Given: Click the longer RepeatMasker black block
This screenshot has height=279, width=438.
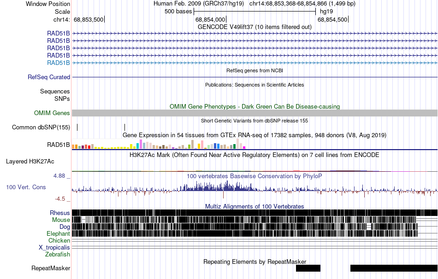Looking at the screenshot, I should pos(394,268).
